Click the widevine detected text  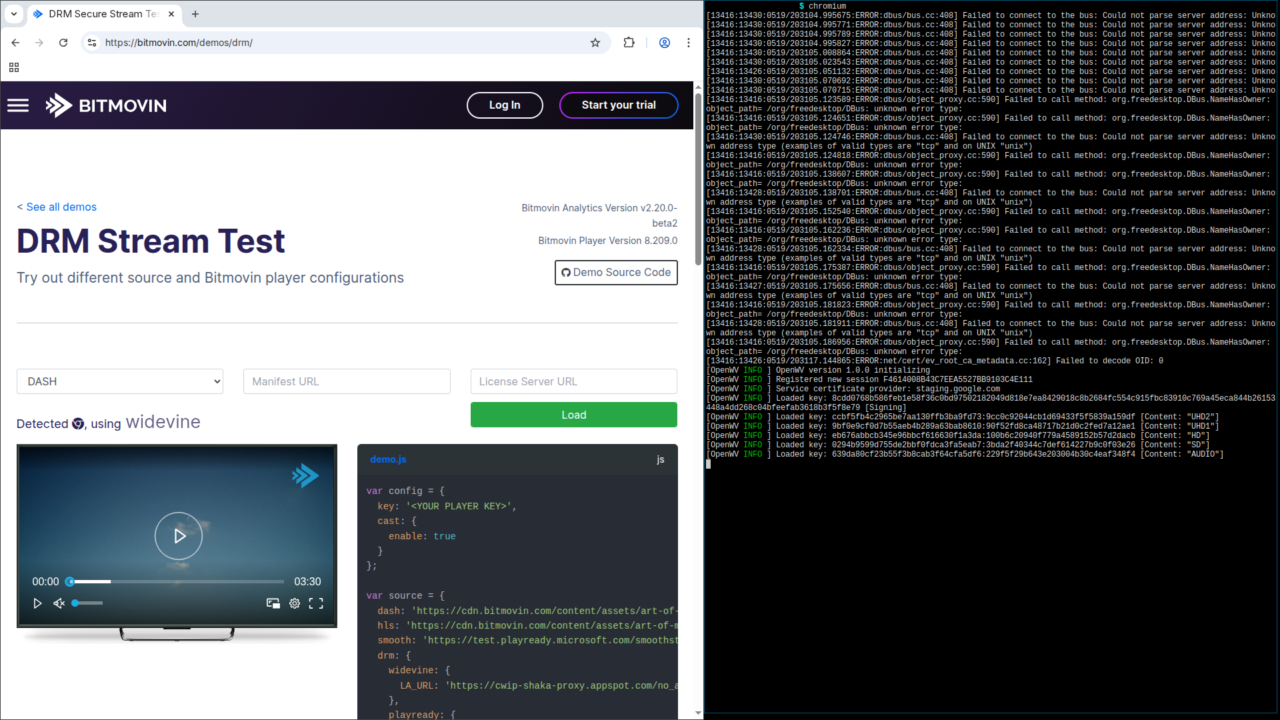[x=163, y=422]
